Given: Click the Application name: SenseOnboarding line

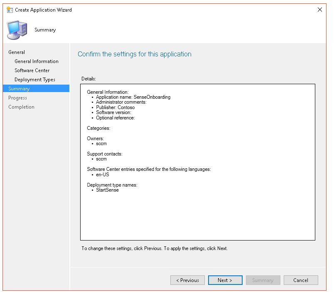Looking at the screenshot, I should tap(133, 97).
